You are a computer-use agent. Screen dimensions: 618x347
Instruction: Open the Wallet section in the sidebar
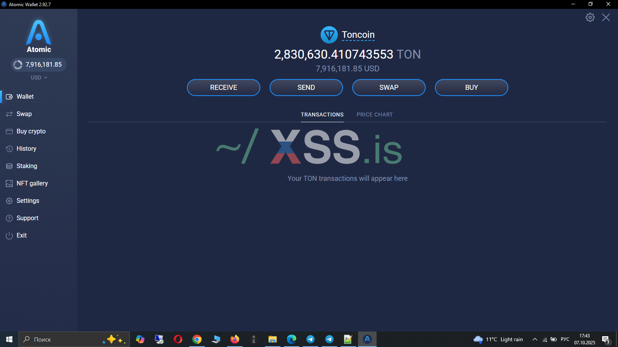pos(25,97)
